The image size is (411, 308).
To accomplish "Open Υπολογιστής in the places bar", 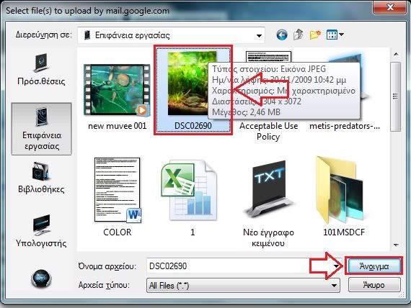I will 41,231.
